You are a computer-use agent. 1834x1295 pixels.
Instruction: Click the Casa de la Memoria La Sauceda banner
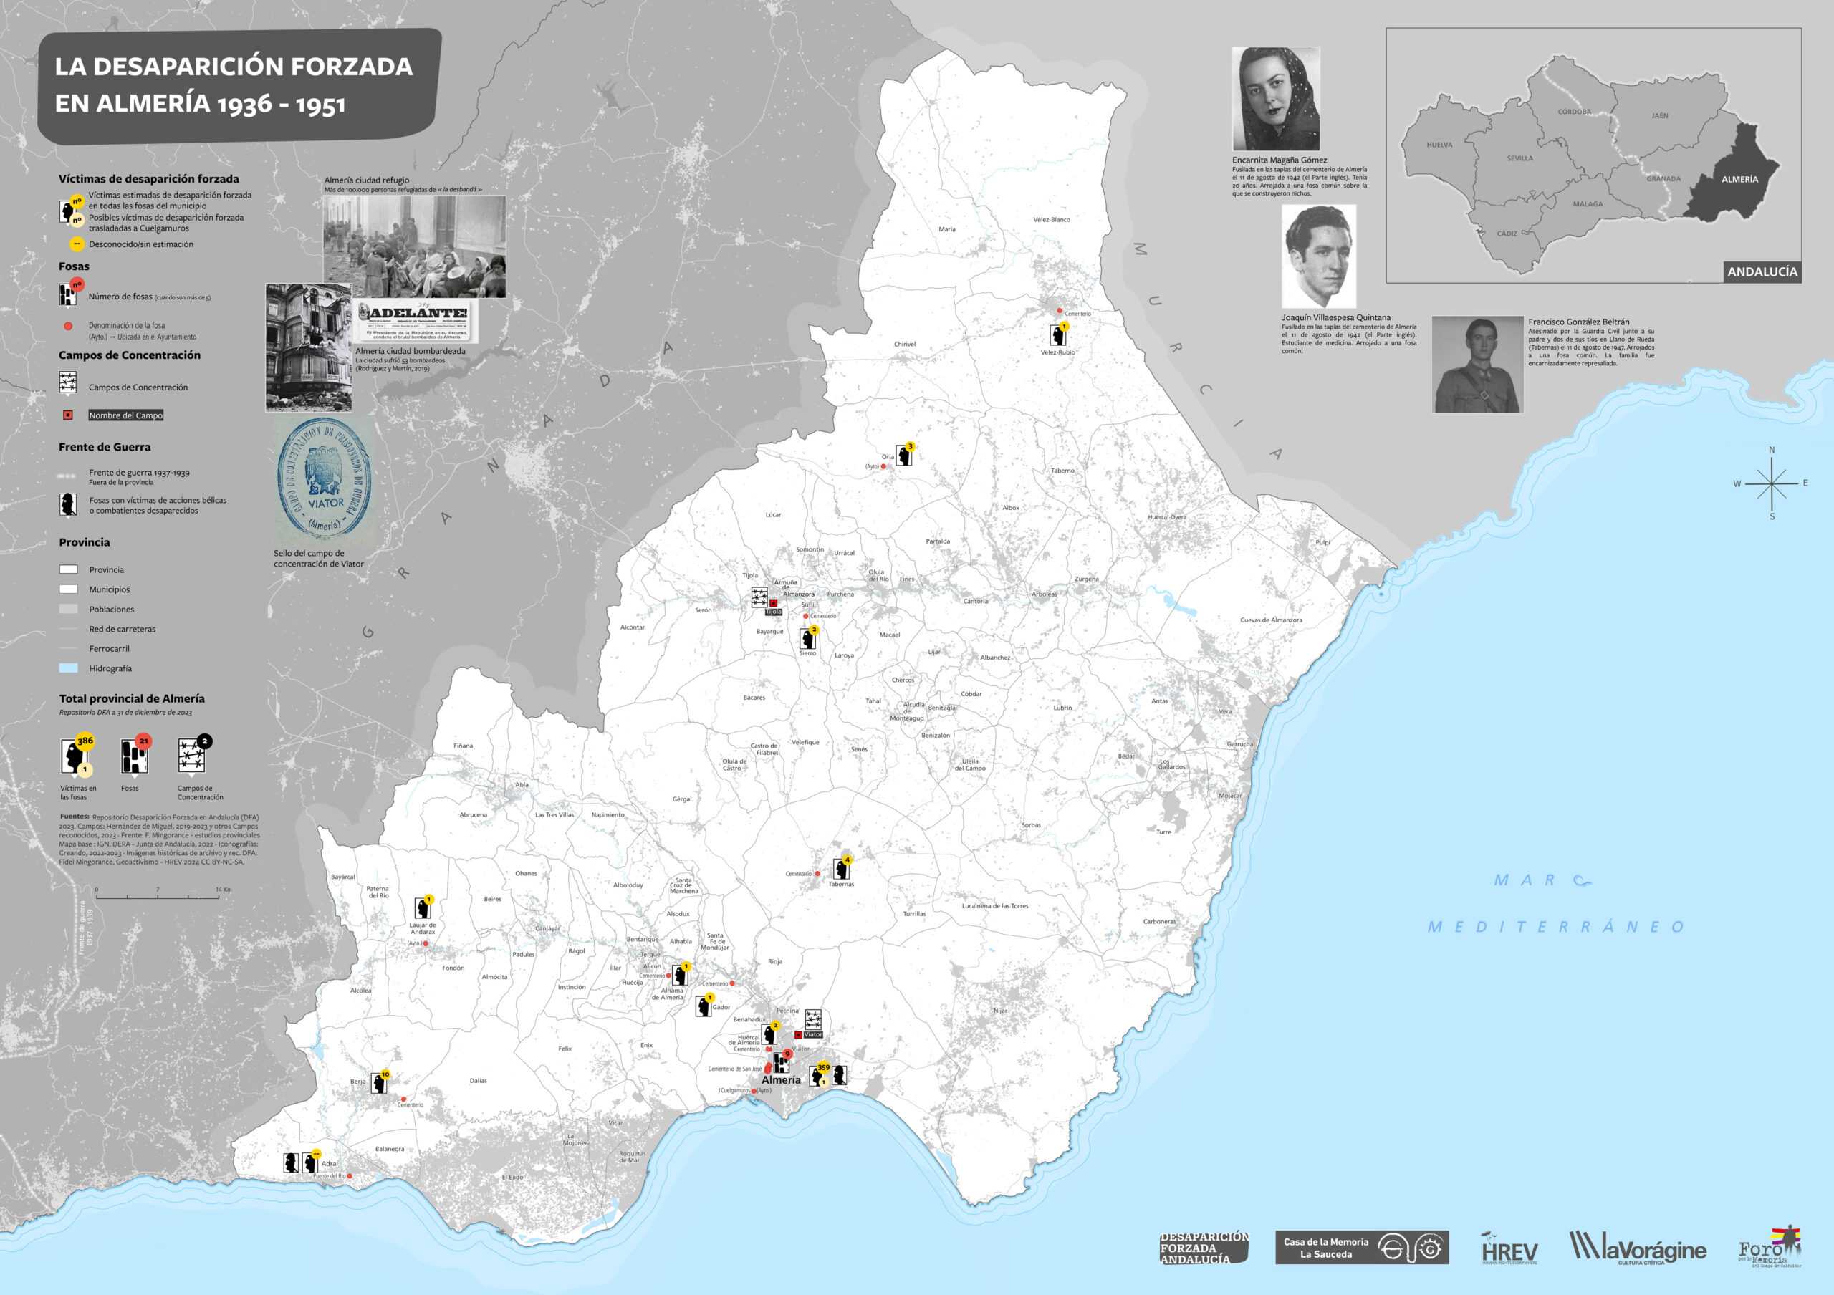[1361, 1247]
